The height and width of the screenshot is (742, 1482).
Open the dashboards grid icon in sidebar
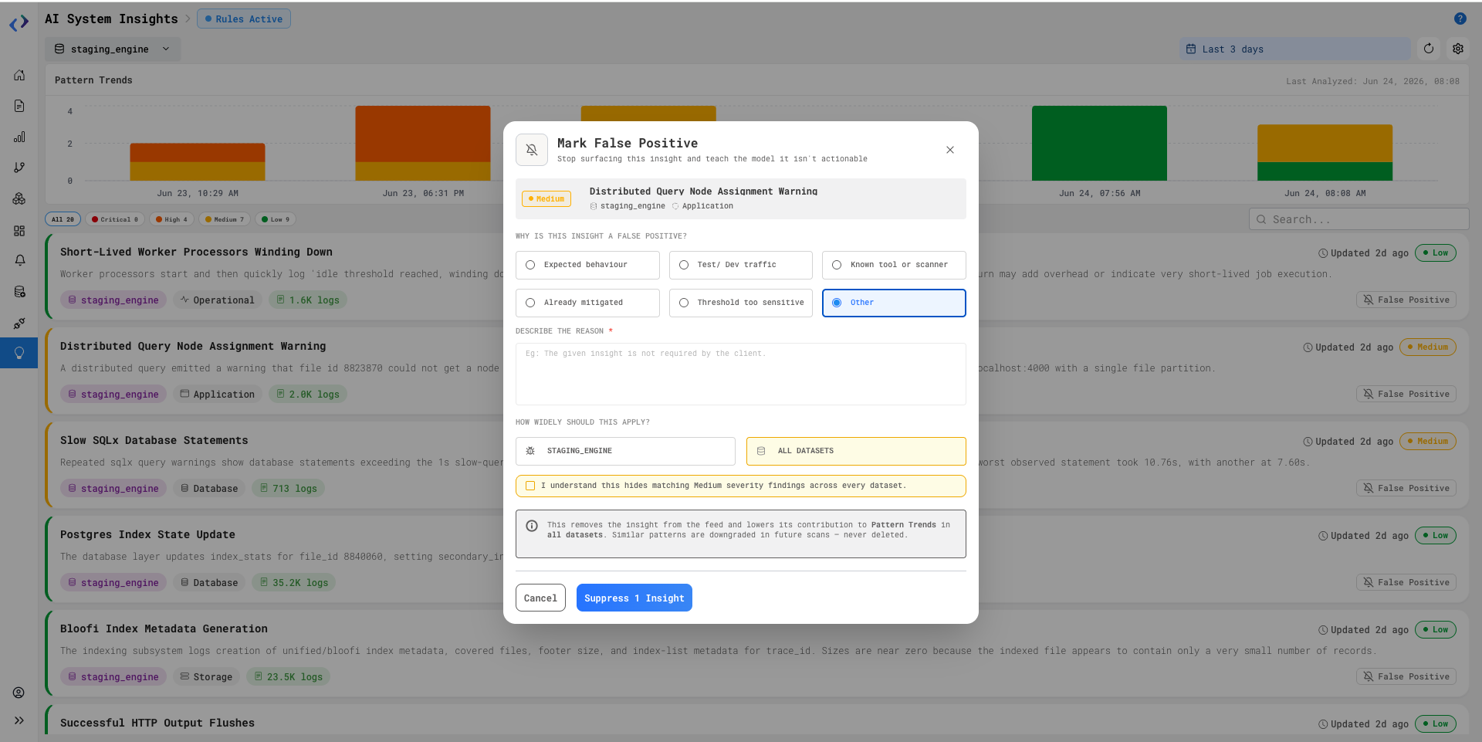[19, 231]
